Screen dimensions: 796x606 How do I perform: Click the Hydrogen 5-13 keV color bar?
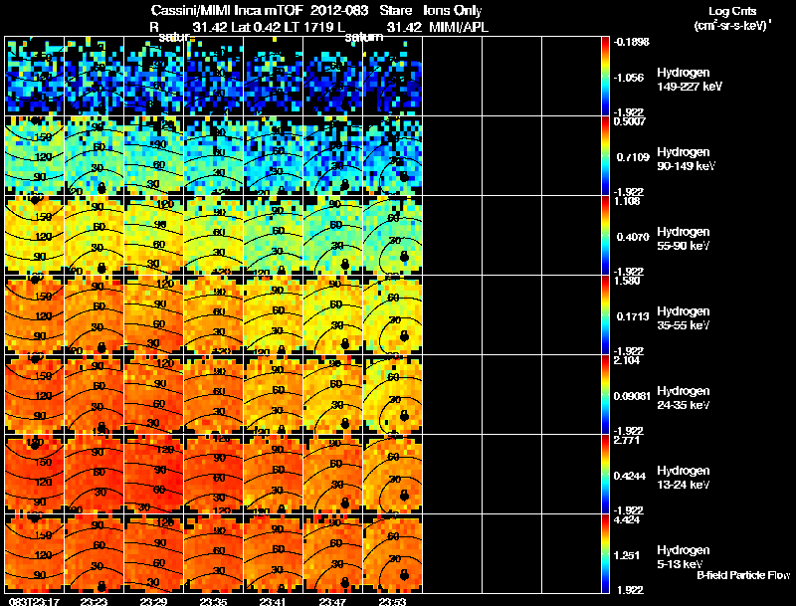pyautogui.click(x=605, y=553)
